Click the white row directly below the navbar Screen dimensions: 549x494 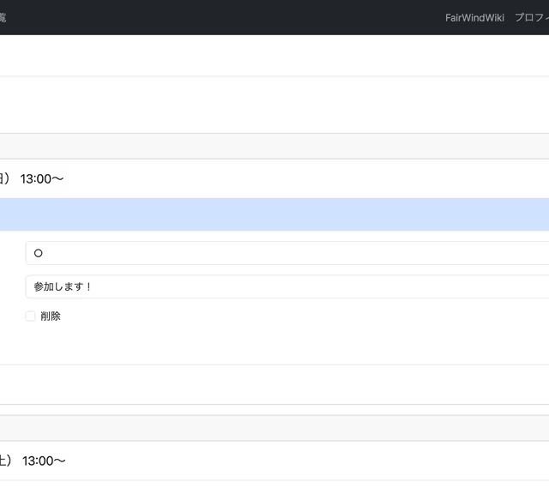274,56
